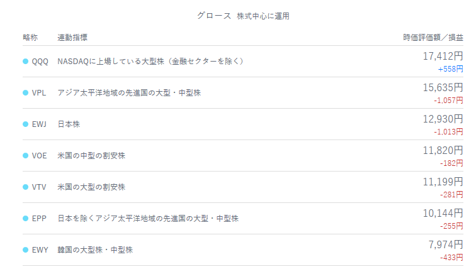Click the blue dot beside VPL

click(25, 93)
